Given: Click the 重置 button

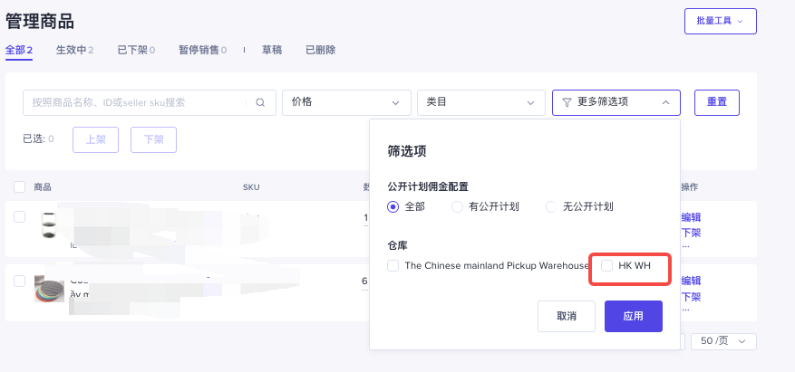Looking at the screenshot, I should (717, 102).
